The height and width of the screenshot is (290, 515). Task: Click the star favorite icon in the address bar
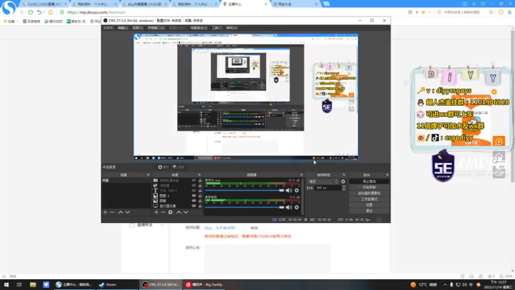424,12
